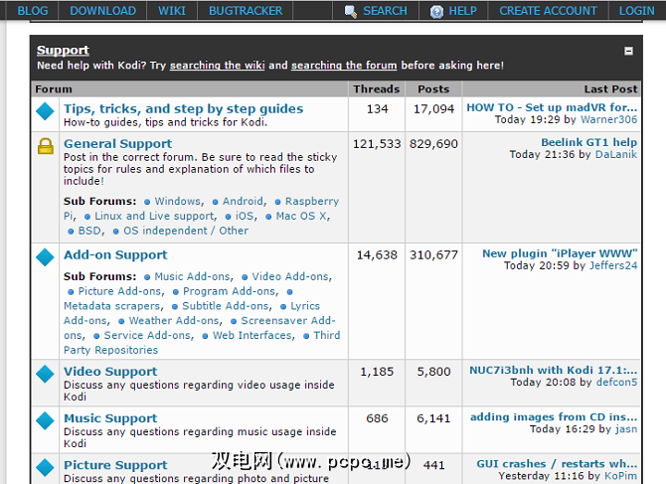Open the Weather Add-ons sub forum
The height and width of the screenshot is (484, 666).
(174, 321)
